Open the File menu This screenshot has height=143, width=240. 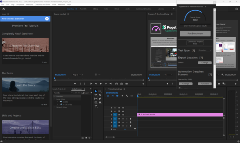[2, 4]
